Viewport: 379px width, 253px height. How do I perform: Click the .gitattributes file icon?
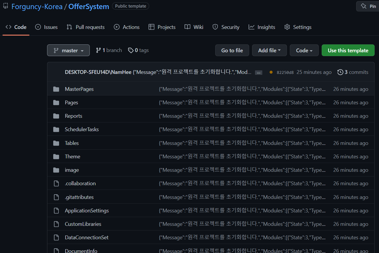tap(56, 197)
